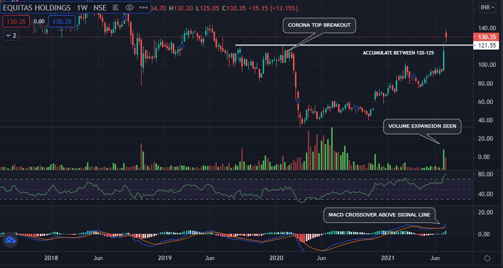Click the 2021 label on the time axis

tap(388, 258)
